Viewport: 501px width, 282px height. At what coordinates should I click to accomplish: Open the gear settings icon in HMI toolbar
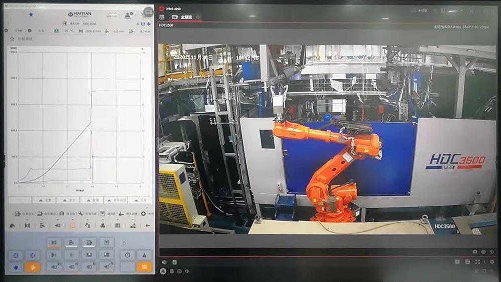click(143, 213)
